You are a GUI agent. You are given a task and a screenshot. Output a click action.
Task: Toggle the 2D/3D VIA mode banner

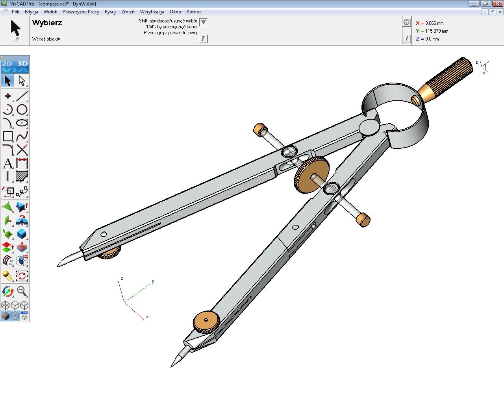click(15, 67)
